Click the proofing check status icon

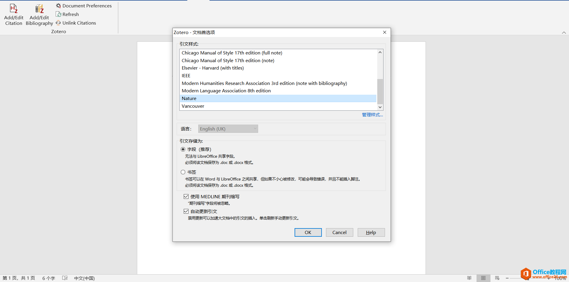pos(65,278)
